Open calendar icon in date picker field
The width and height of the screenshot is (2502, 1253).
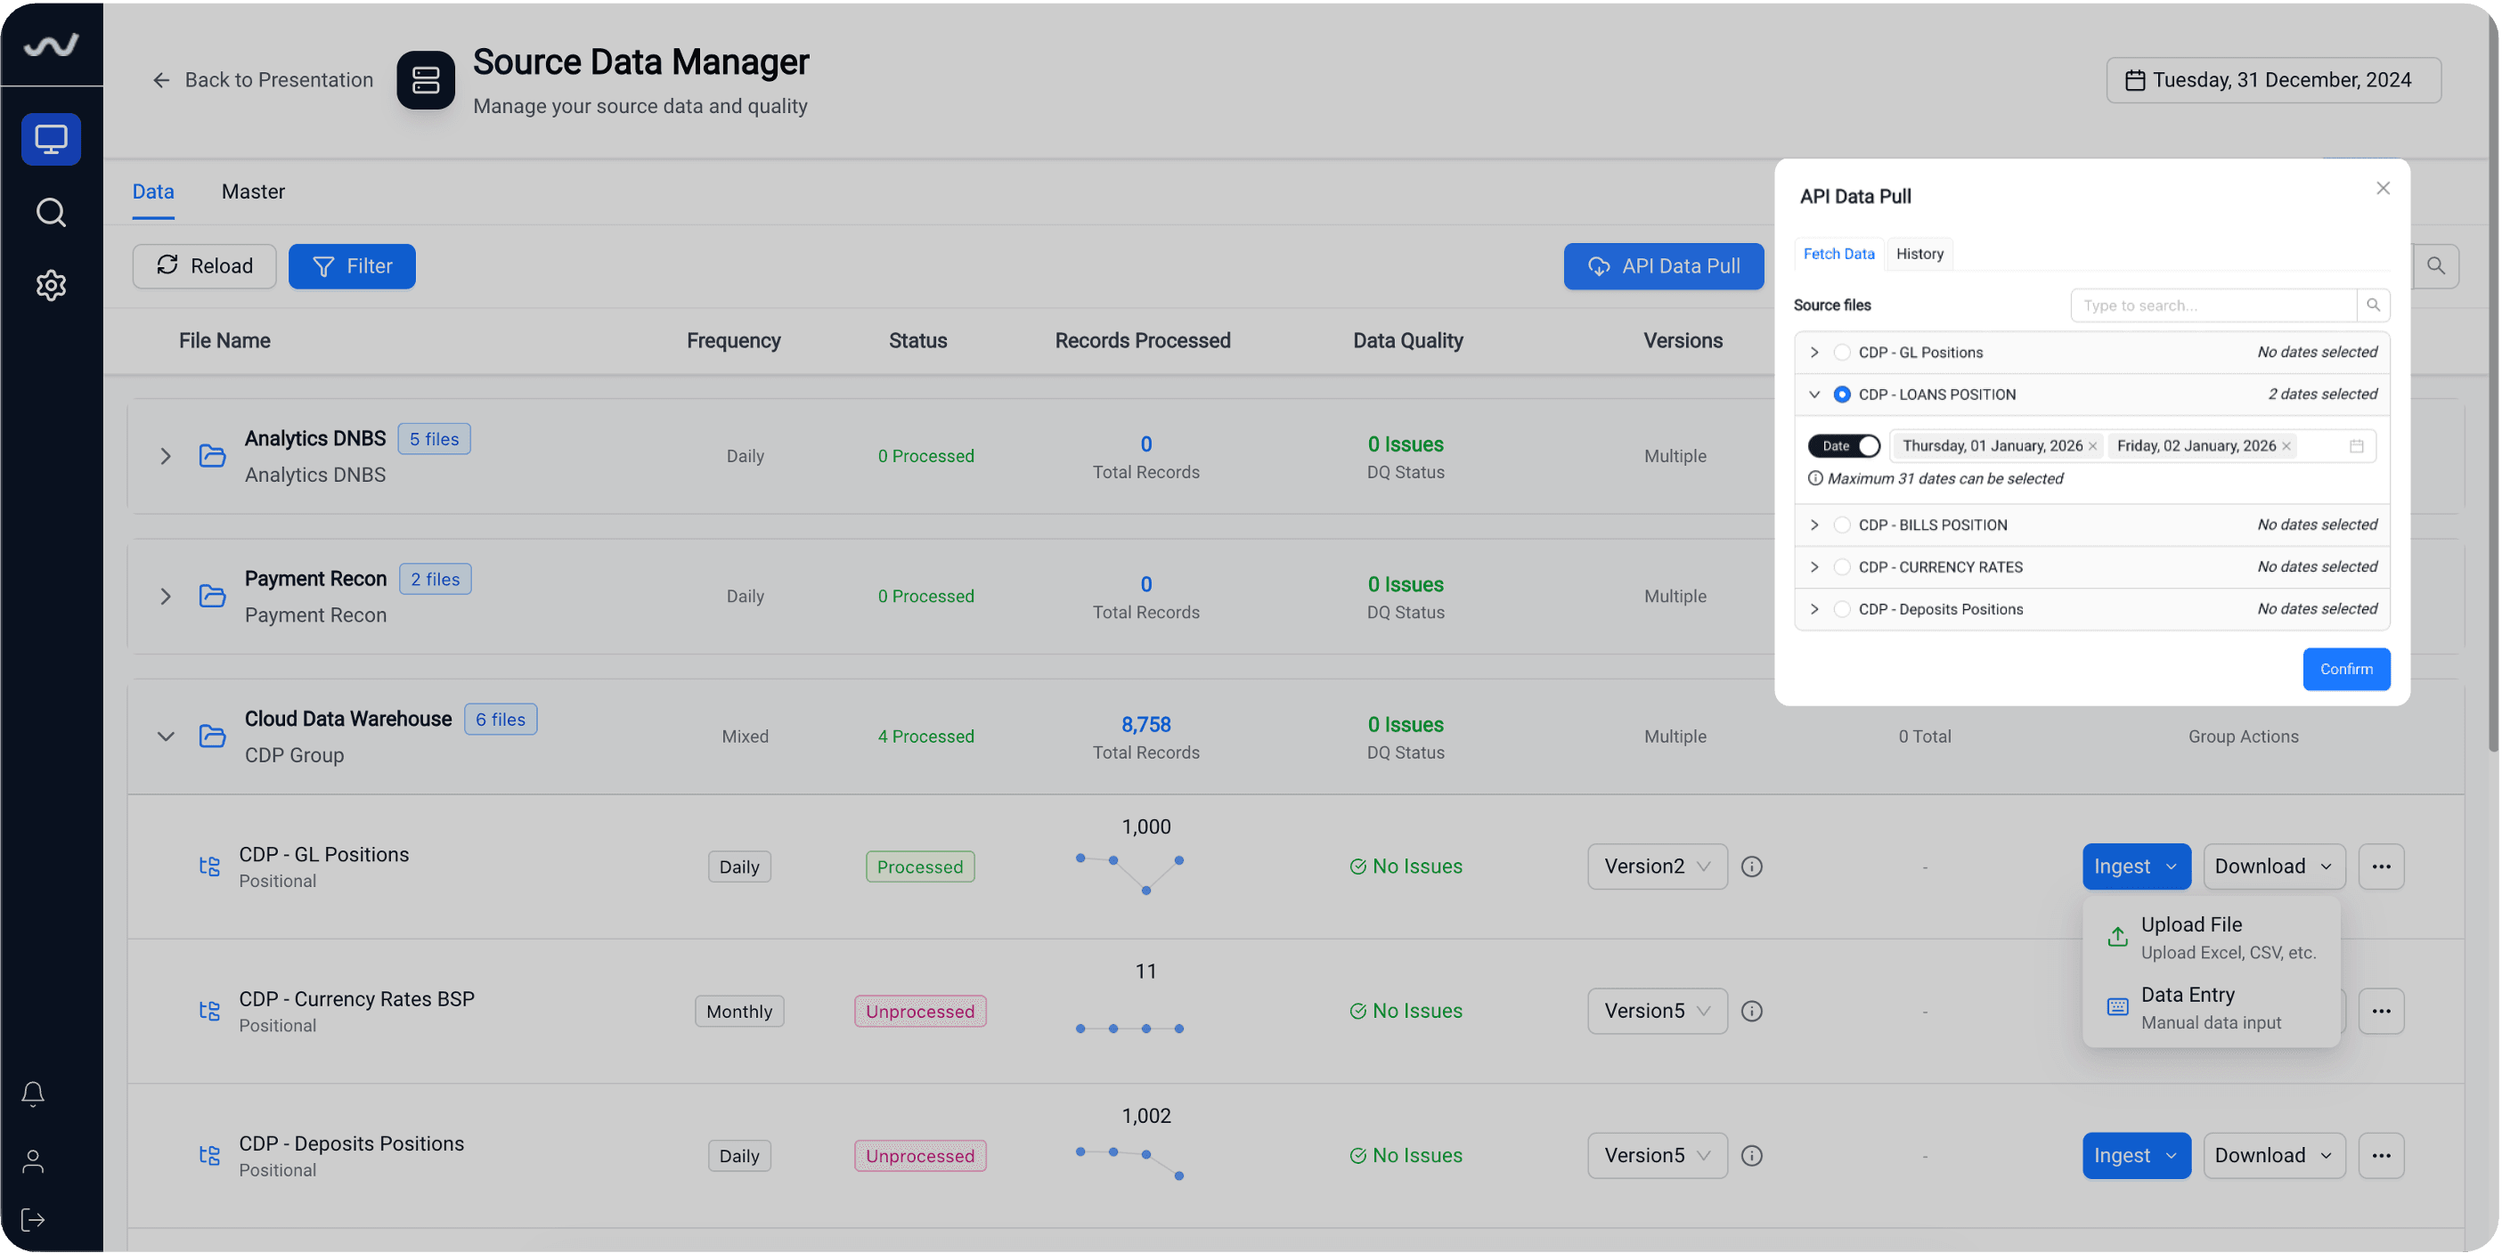coord(2355,446)
